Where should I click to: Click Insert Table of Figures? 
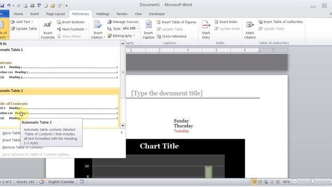pyautogui.click(x=176, y=22)
